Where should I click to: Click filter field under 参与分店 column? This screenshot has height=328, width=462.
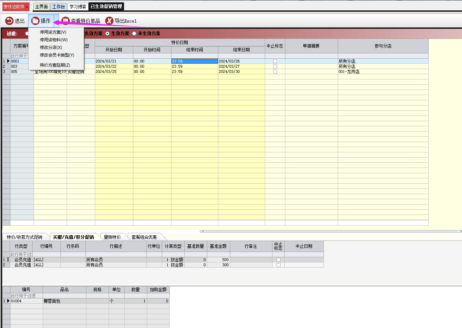(x=383, y=56)
